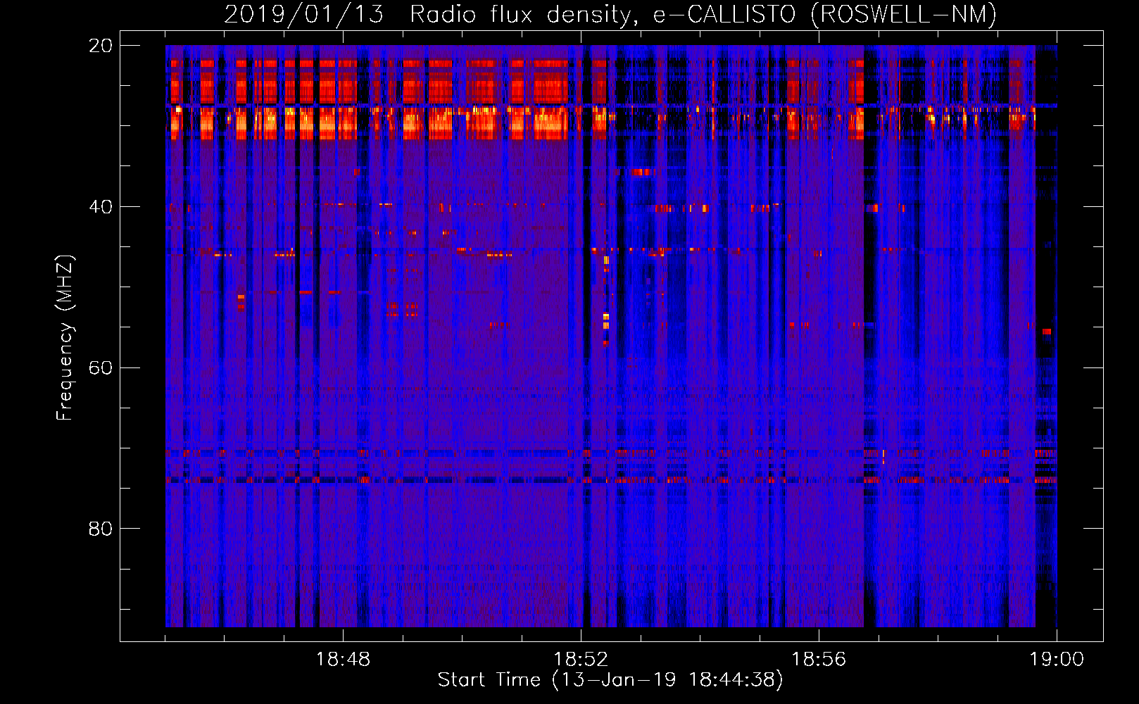This screenshot has width=1139, height=704.
Task: Click the '40' frequency tick label
Action: tap(101, 207)
